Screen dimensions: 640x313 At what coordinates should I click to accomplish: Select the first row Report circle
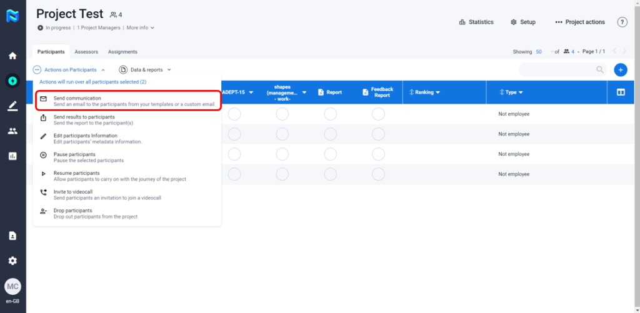tap(331, 114)
